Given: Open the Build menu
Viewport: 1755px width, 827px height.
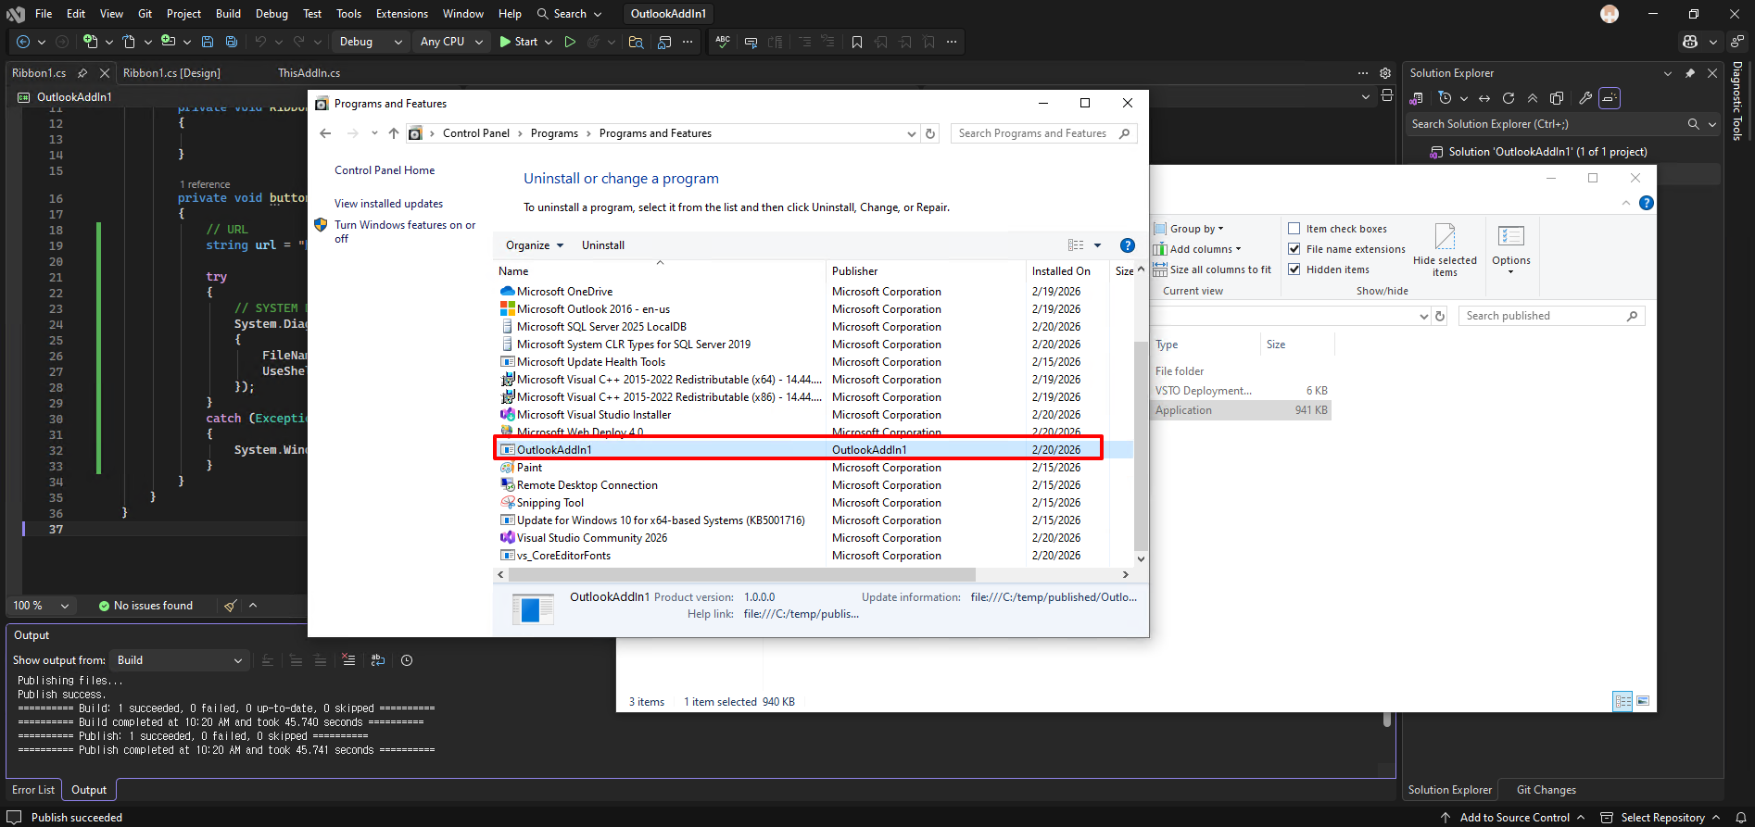Looking at the screenshot, I should point(228,14).
